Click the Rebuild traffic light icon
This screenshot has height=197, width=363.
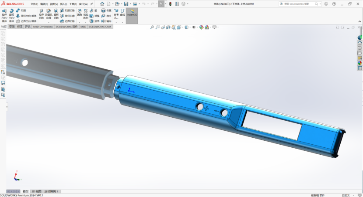coord(170,4)
